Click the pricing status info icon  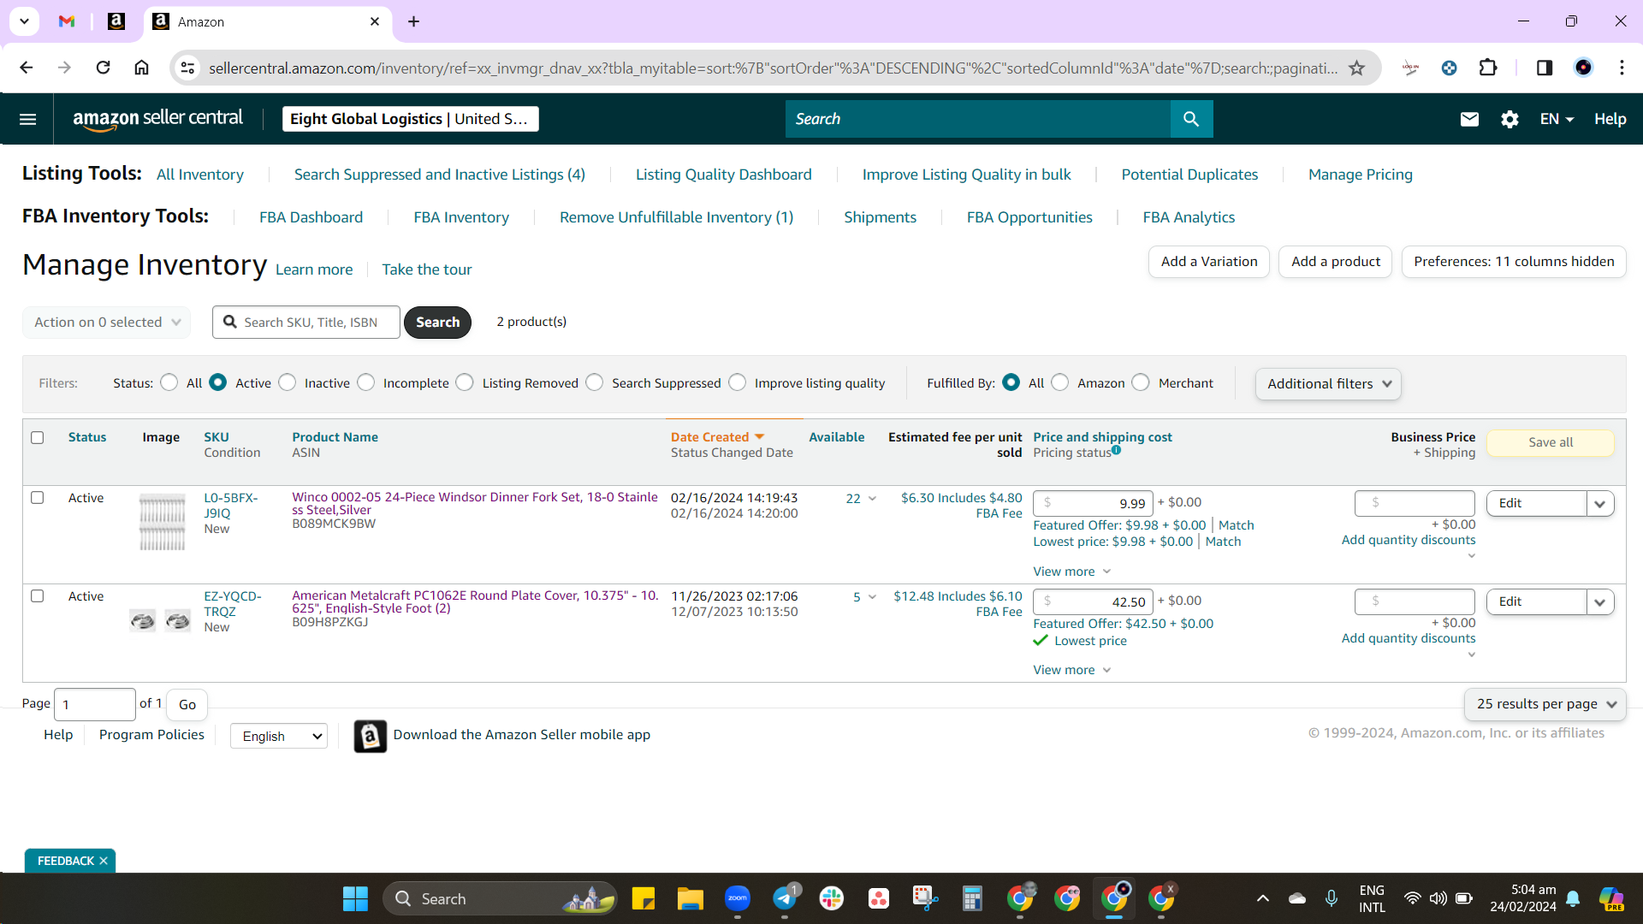point(1117,450)
